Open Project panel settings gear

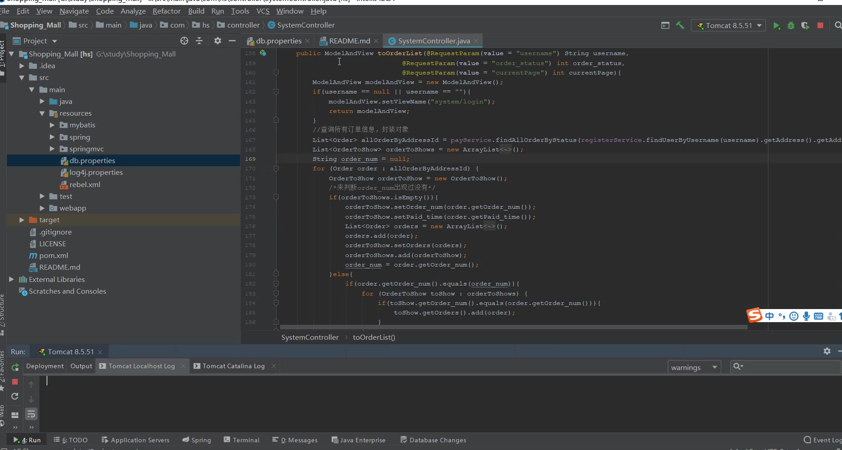217,41
